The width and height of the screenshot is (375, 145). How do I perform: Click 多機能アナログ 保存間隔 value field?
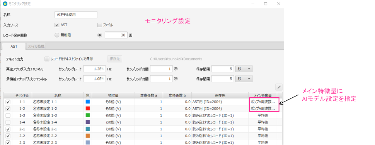pos(222,79)
